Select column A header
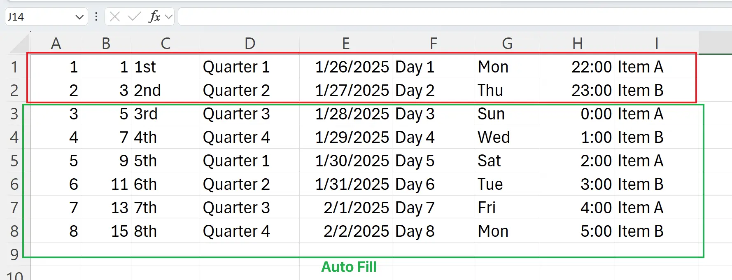 coord(56,43)
